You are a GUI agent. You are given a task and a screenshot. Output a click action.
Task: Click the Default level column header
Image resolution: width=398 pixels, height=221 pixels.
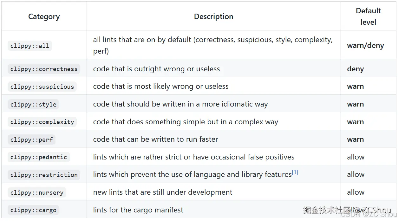(368, 16)
